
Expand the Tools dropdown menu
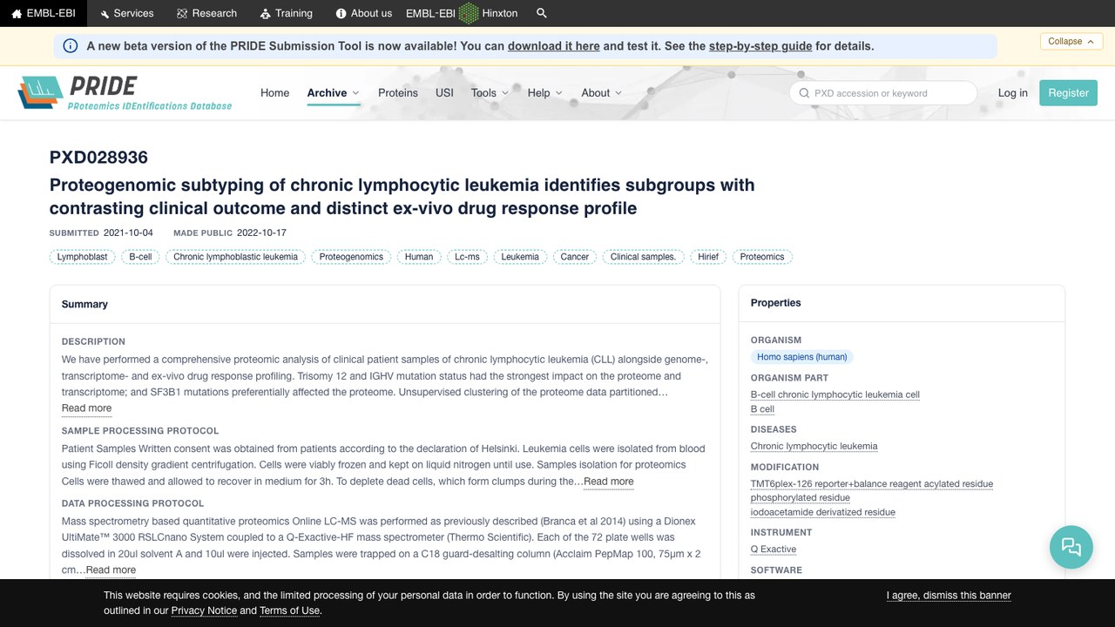490,93
